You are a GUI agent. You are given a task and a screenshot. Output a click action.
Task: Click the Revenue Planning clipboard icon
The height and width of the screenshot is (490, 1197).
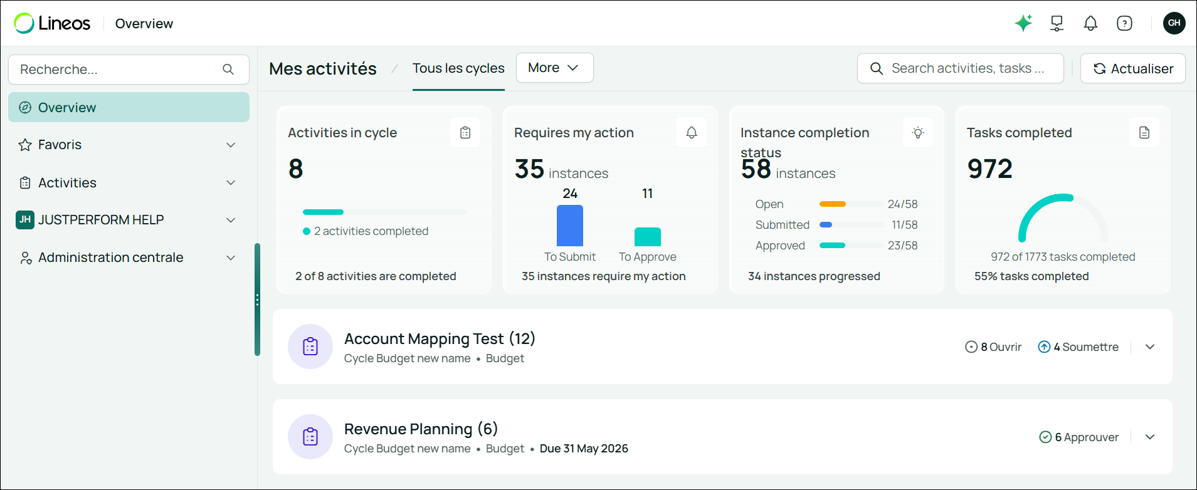(x=310, y=437)
